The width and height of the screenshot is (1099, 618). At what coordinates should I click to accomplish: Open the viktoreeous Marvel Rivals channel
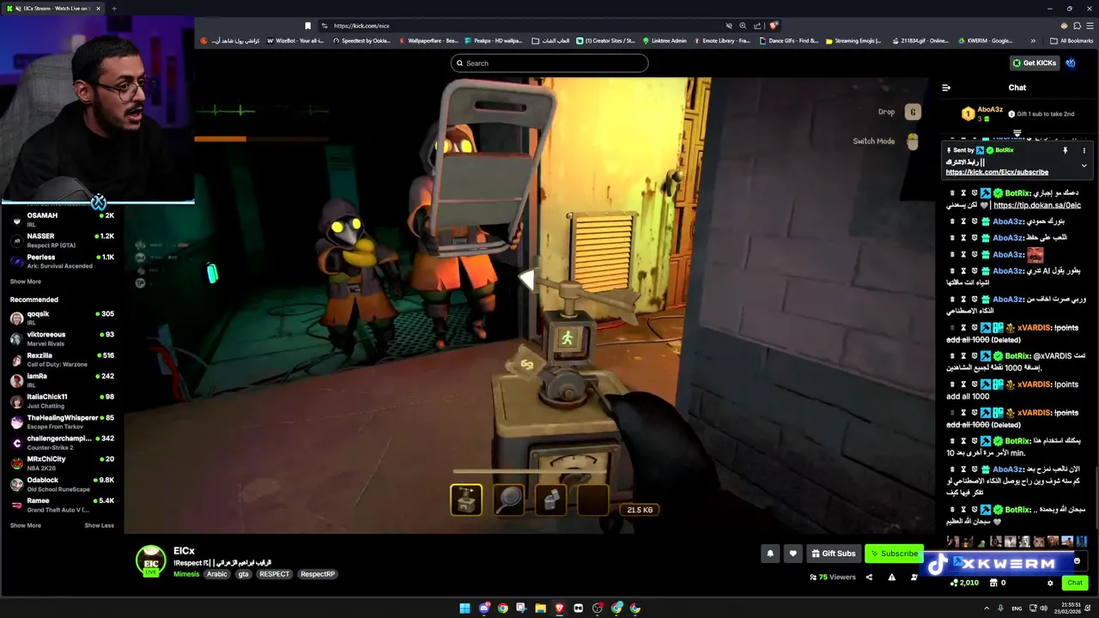62,338
